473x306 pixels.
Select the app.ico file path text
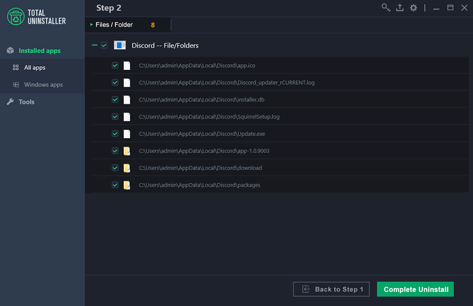(197, 66)
